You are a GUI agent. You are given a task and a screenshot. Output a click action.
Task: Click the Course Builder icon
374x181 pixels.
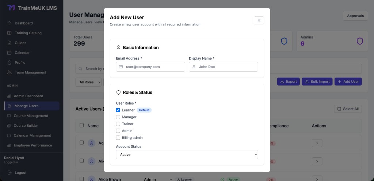[x=9, y=126]
